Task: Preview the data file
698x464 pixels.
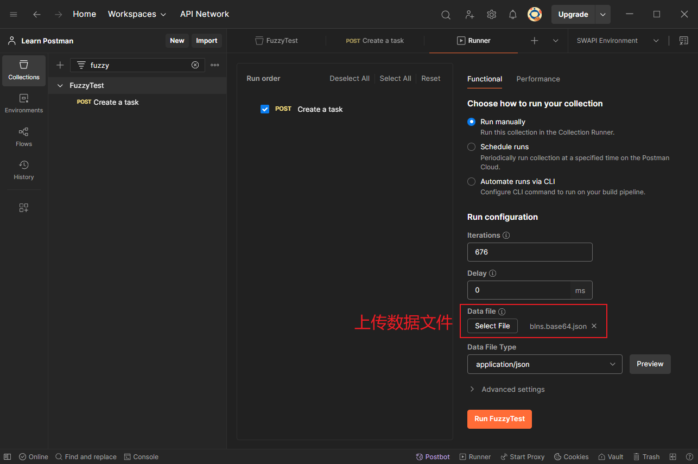Action: (x=650, y=364)
